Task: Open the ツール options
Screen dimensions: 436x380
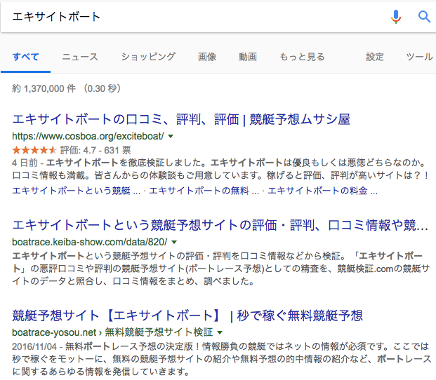Action: coord(419,57)
